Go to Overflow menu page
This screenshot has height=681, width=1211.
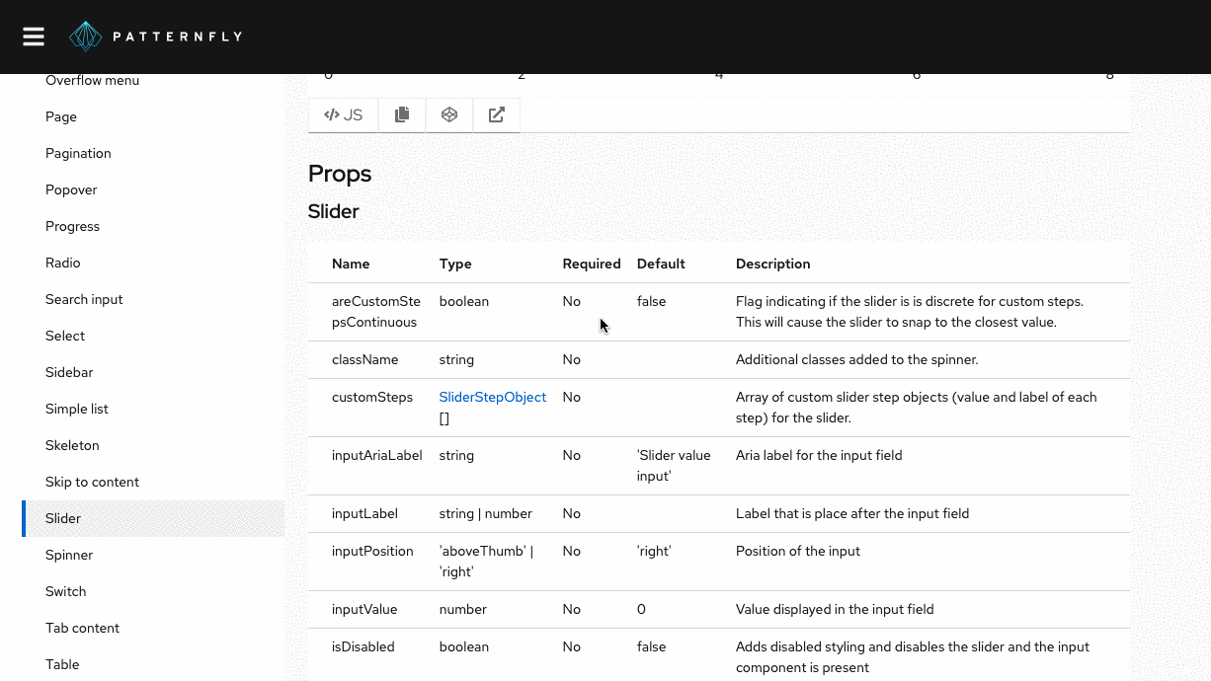[92, 81]
